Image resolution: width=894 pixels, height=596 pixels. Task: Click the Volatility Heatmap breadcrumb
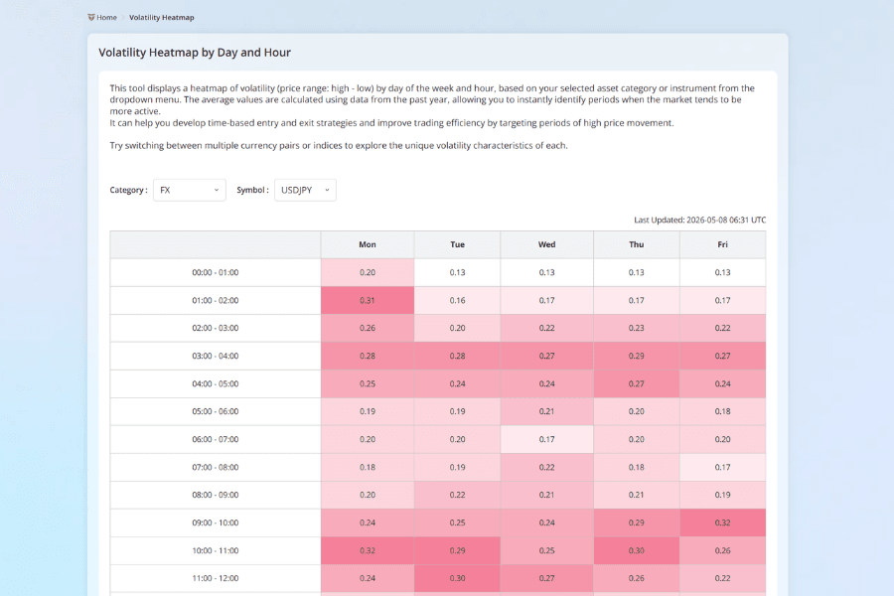[161, 18]
